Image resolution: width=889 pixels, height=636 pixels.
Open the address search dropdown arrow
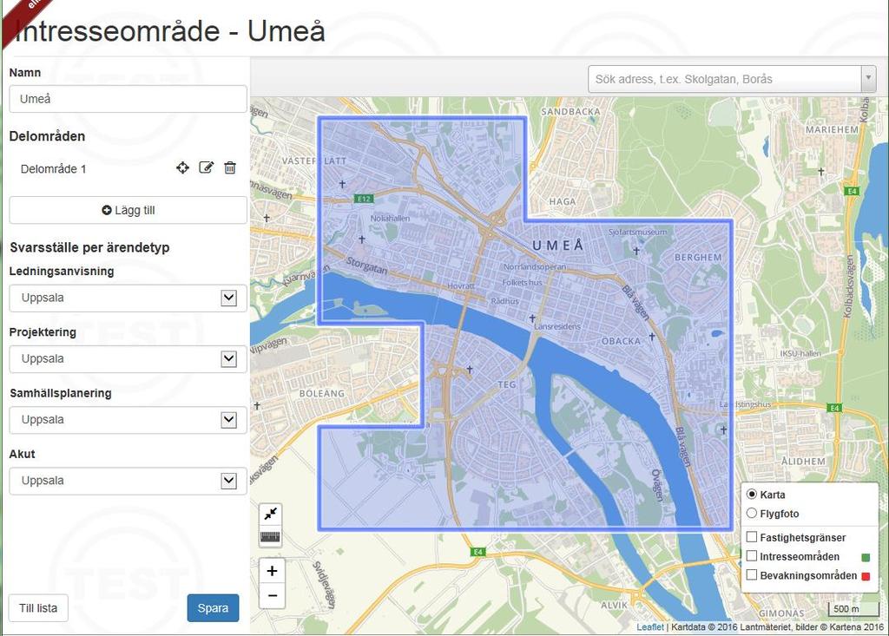pyautogui.click(x=868, y=79)
